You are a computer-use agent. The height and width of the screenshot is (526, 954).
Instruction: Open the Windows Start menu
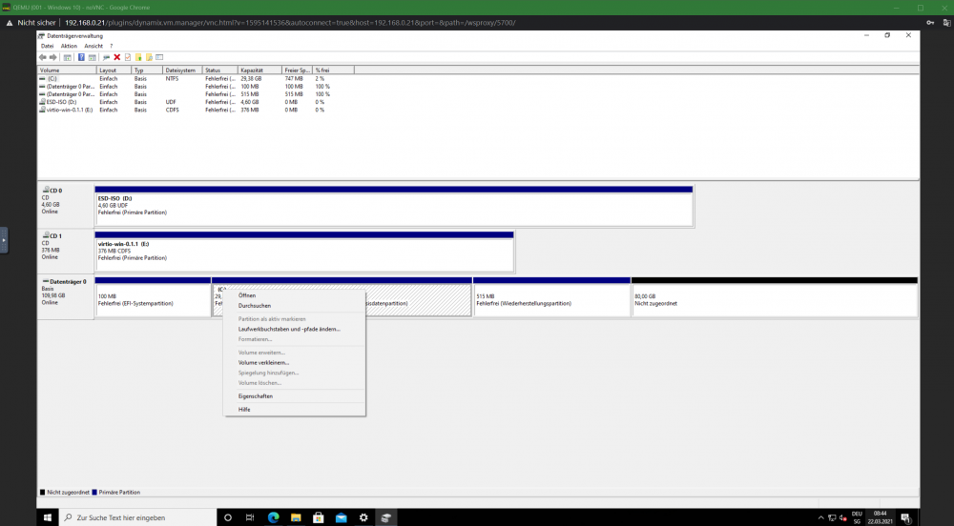point(48,517)
